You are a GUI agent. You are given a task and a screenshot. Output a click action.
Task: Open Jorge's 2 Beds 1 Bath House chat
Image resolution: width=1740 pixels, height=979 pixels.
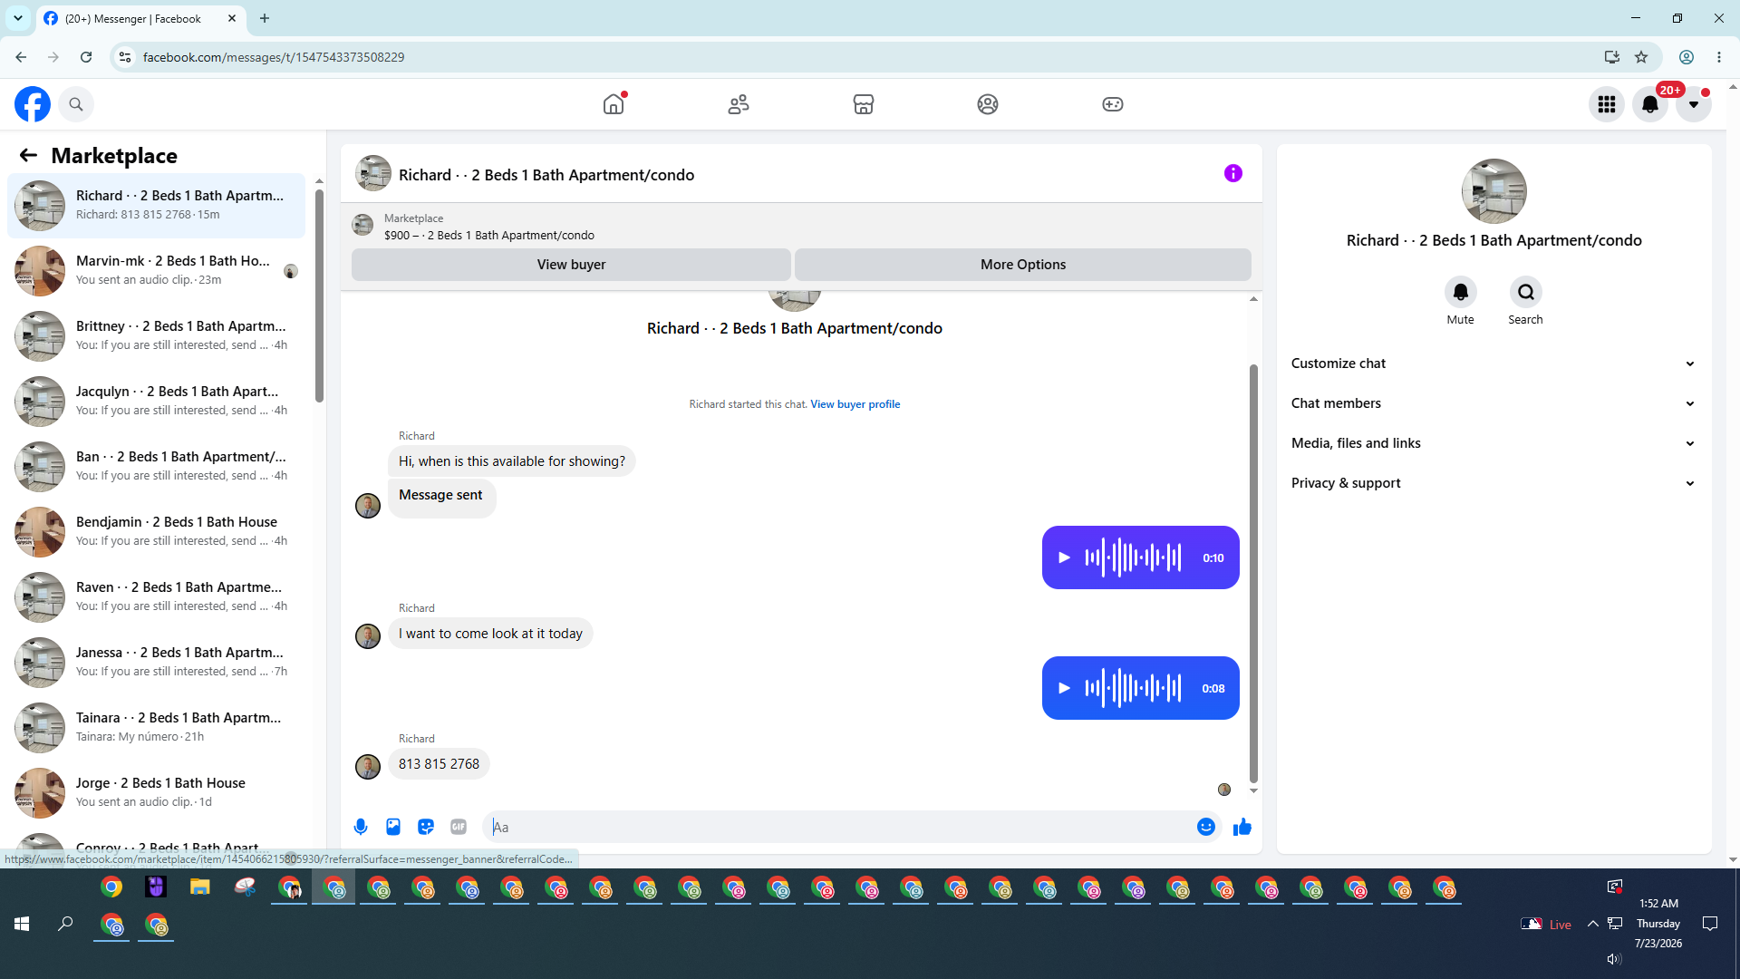point(156,793)
